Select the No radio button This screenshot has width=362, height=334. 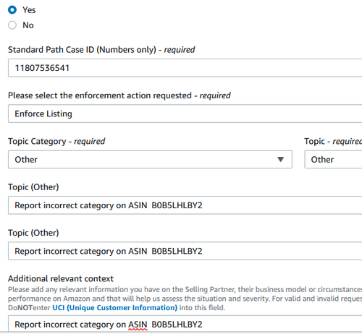coord(12,25)
